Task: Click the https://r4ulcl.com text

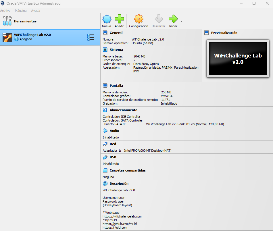Action: pyautogui.click(x=115, y=228)
